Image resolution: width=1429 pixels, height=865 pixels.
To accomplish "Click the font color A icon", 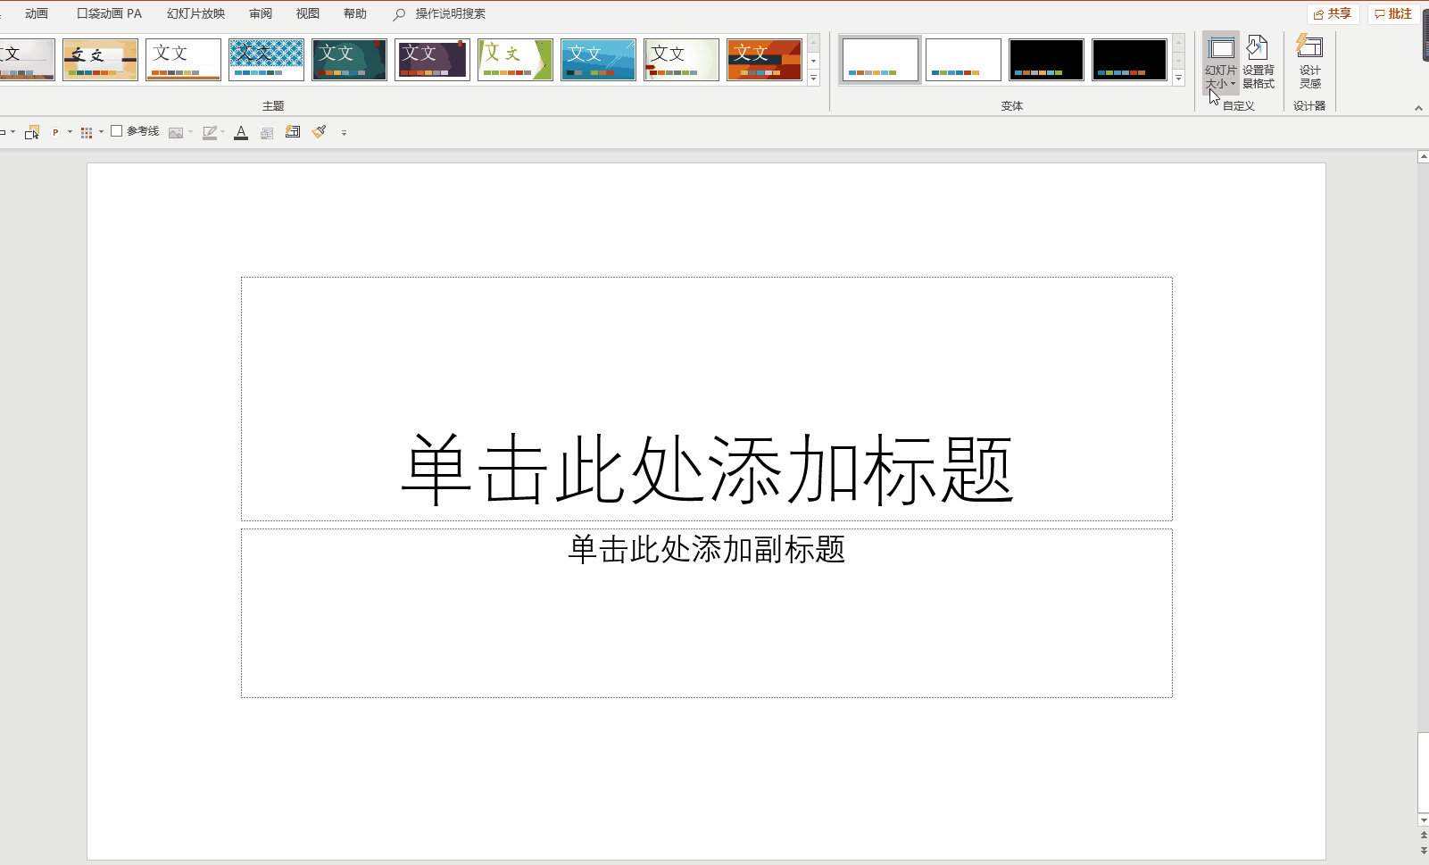I will click(241, 131).
